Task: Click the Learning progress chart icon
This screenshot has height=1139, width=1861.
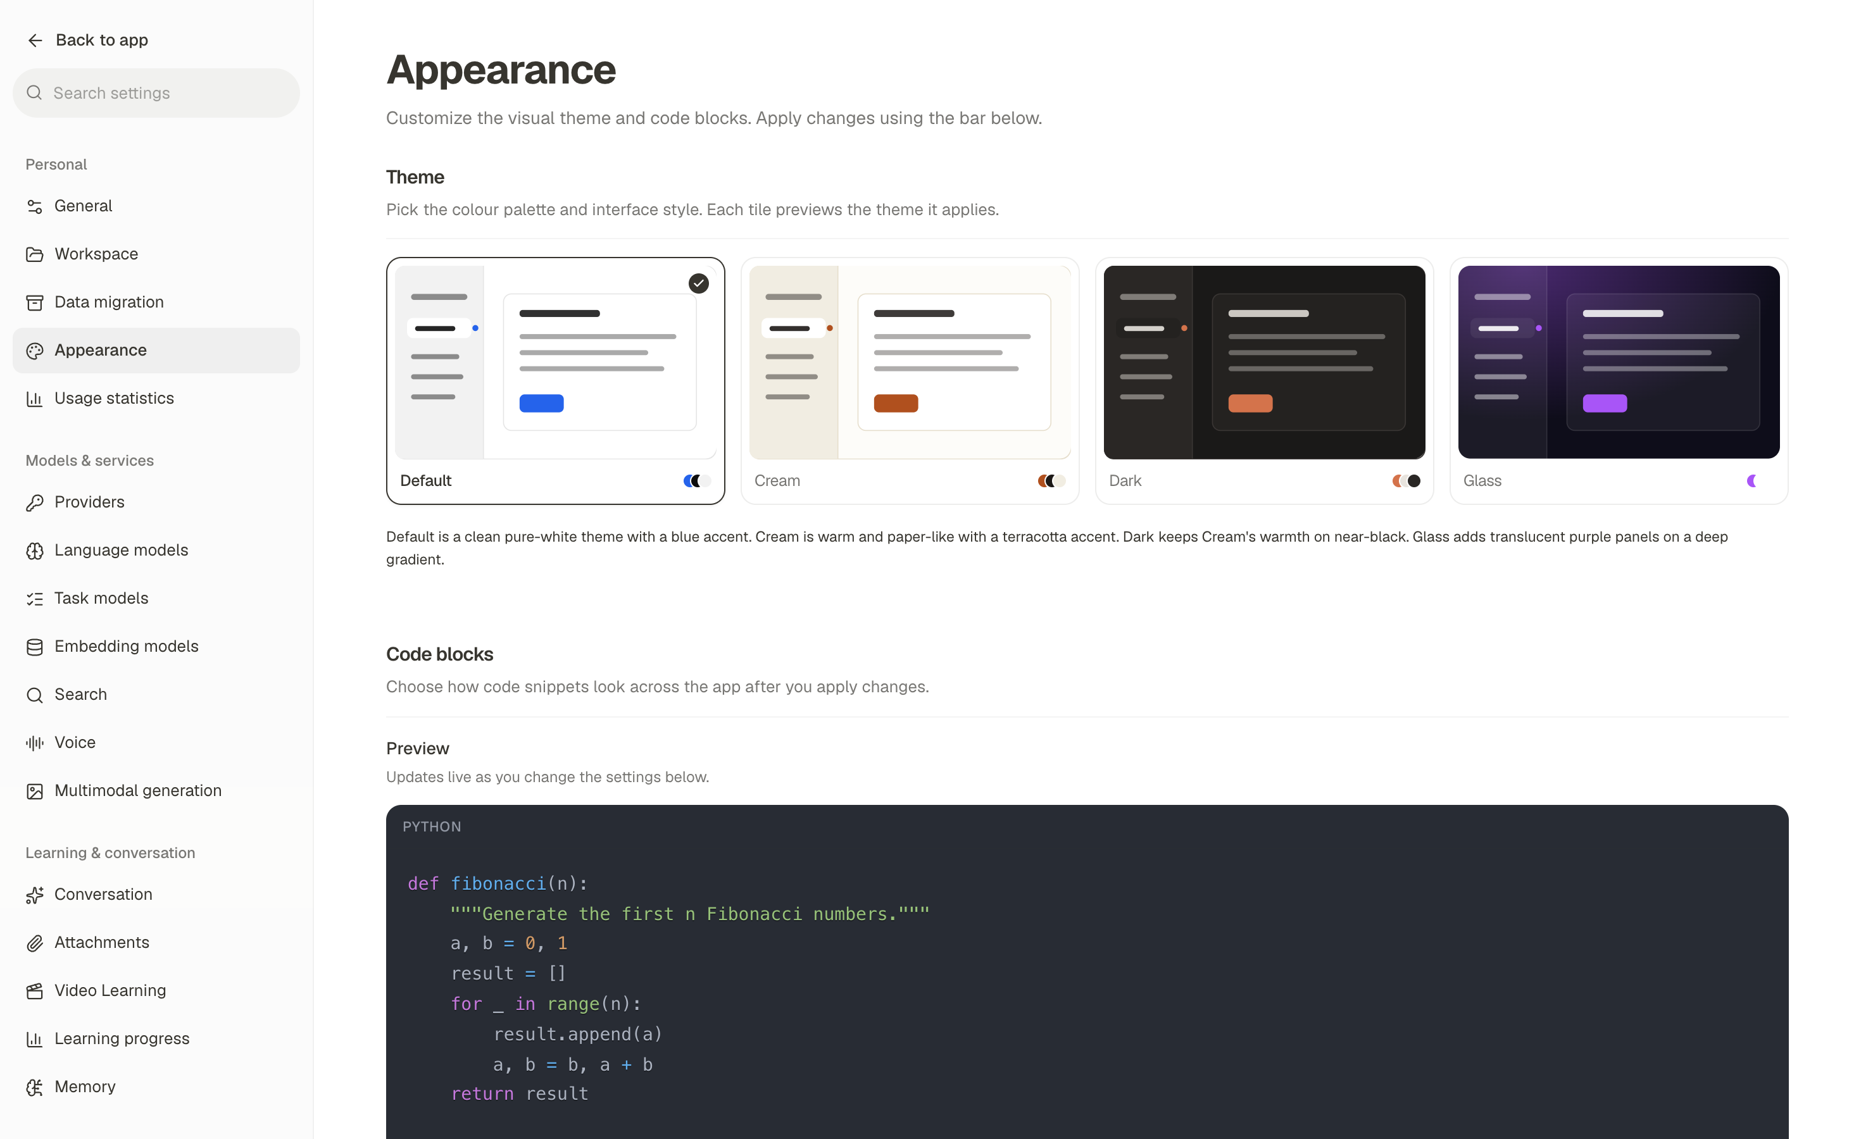Action: [35, 1040]
